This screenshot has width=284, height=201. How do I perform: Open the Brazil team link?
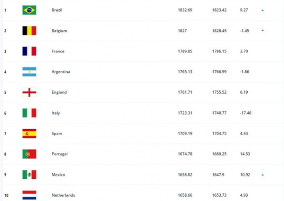(x=57, y=10)
